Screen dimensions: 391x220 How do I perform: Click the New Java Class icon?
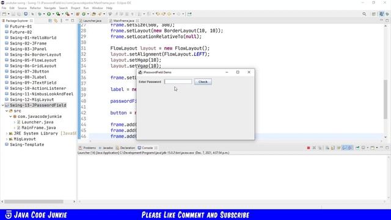click(84, 14)
